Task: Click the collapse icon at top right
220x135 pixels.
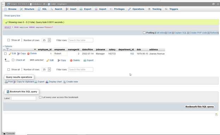Action: pos(218,4)
